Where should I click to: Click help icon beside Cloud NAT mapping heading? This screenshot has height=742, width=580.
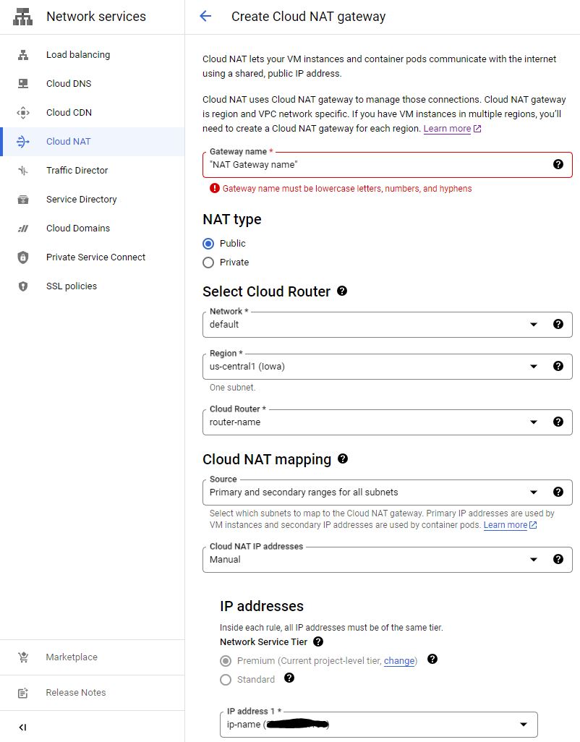pyautogui.click(x=343, y=459)
